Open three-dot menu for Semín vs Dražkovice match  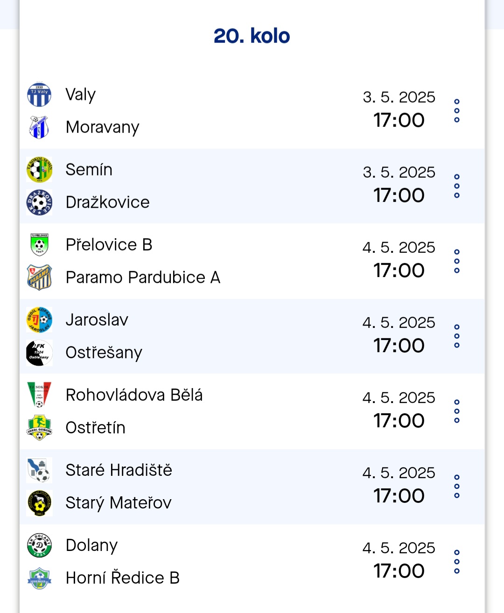(457, 186)
